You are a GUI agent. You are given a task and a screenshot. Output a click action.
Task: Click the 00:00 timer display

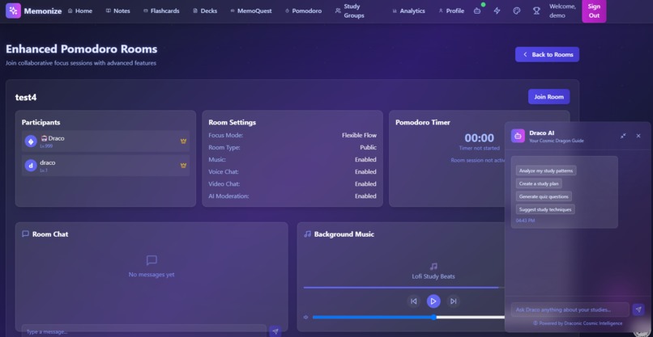[x=480, y=138]
